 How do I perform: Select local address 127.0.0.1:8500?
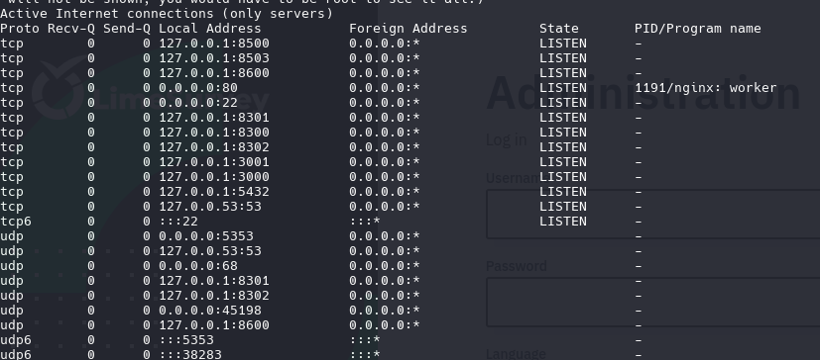214,44
